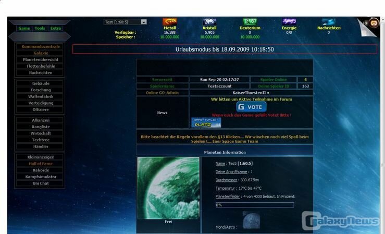
Task: Open the planet selector dropdown Testi [1:60:5]
Action: [125, 22]
